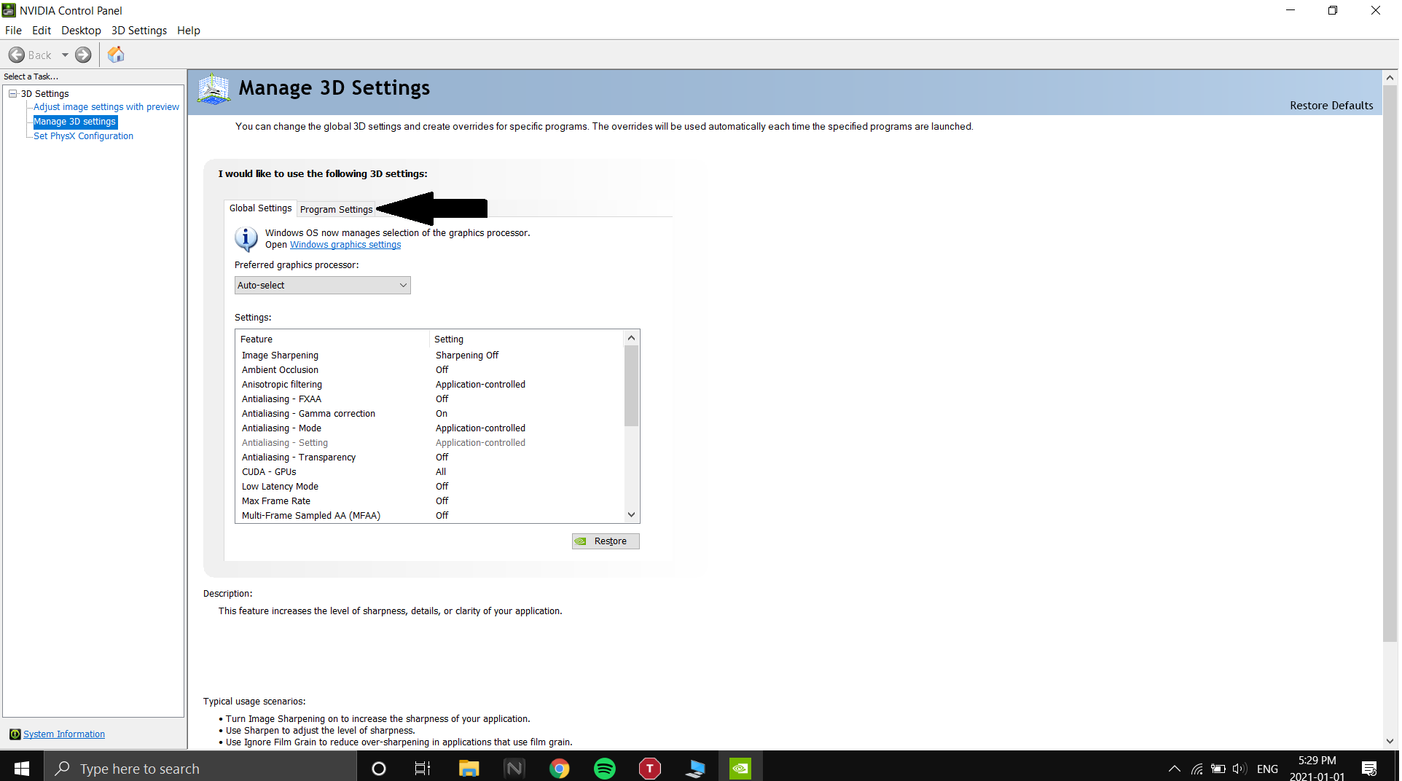Open the Windows graphics settings link
This screenshot has width=1402, height=781.
pyautogui.click(x=345, y=246)
